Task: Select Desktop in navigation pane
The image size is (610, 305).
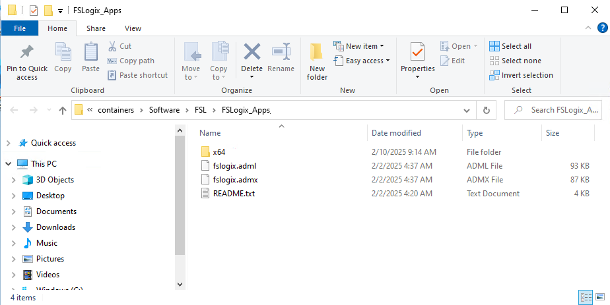Action: (x=50, y=196)
